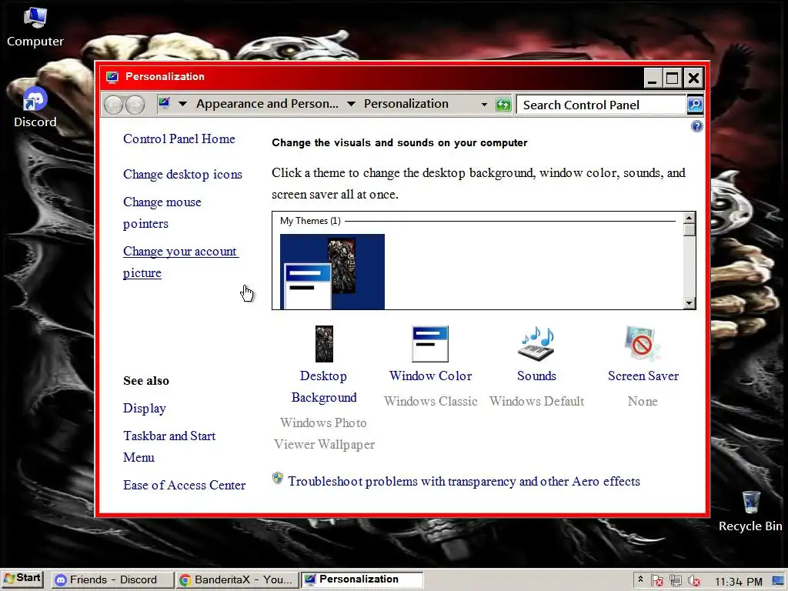Click the Screen Saver text link
The width and height of the screenshot is (788, 591).
click(643, 376)
